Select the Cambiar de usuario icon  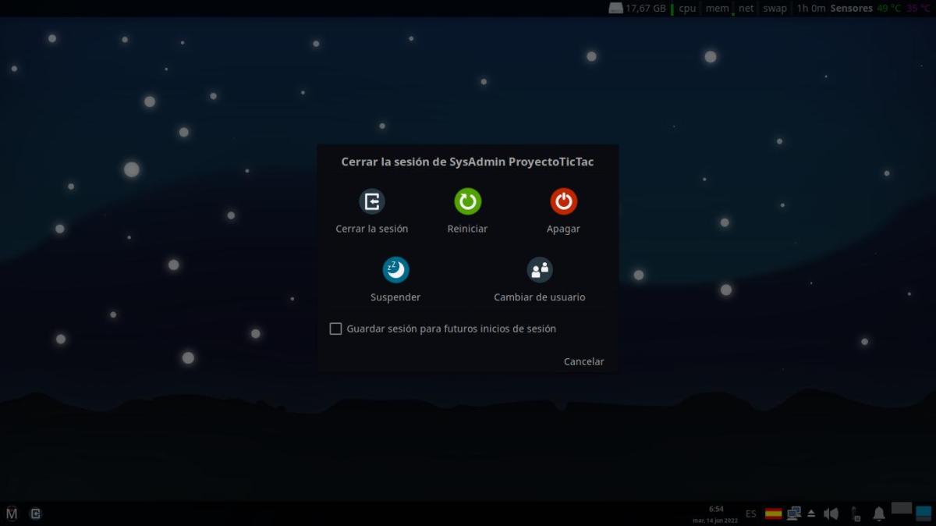point(539,271)
